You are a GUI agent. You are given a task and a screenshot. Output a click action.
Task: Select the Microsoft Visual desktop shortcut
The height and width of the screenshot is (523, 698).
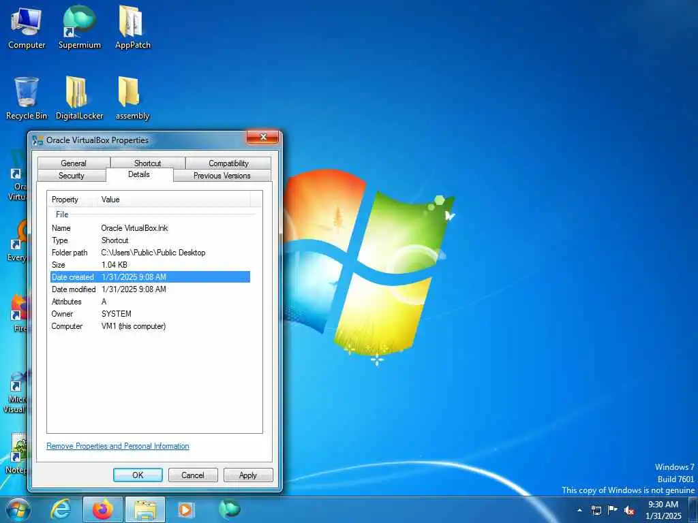click(16, 392)
